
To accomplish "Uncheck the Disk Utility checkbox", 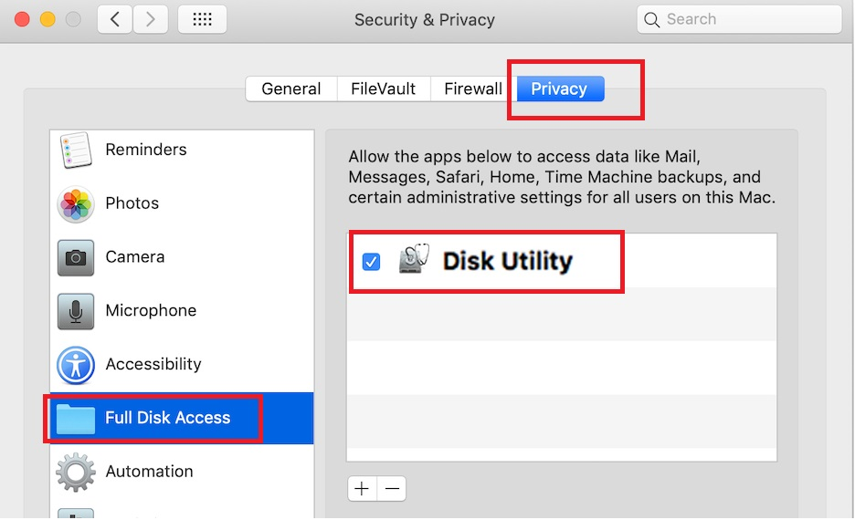I will (x=372, y=262).
